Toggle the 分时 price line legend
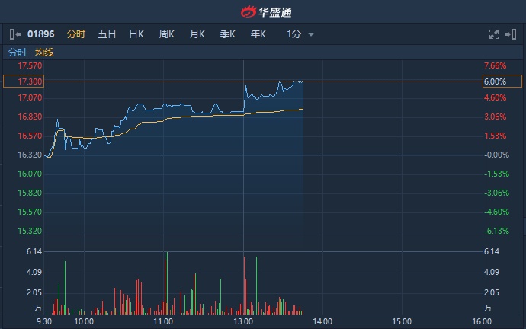Image resolution: width=526 pixels, height=329 pixels. click(18, 53)
